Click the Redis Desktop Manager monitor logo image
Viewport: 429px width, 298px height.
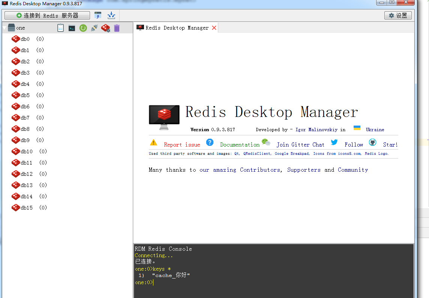click(x=164, y=117)
